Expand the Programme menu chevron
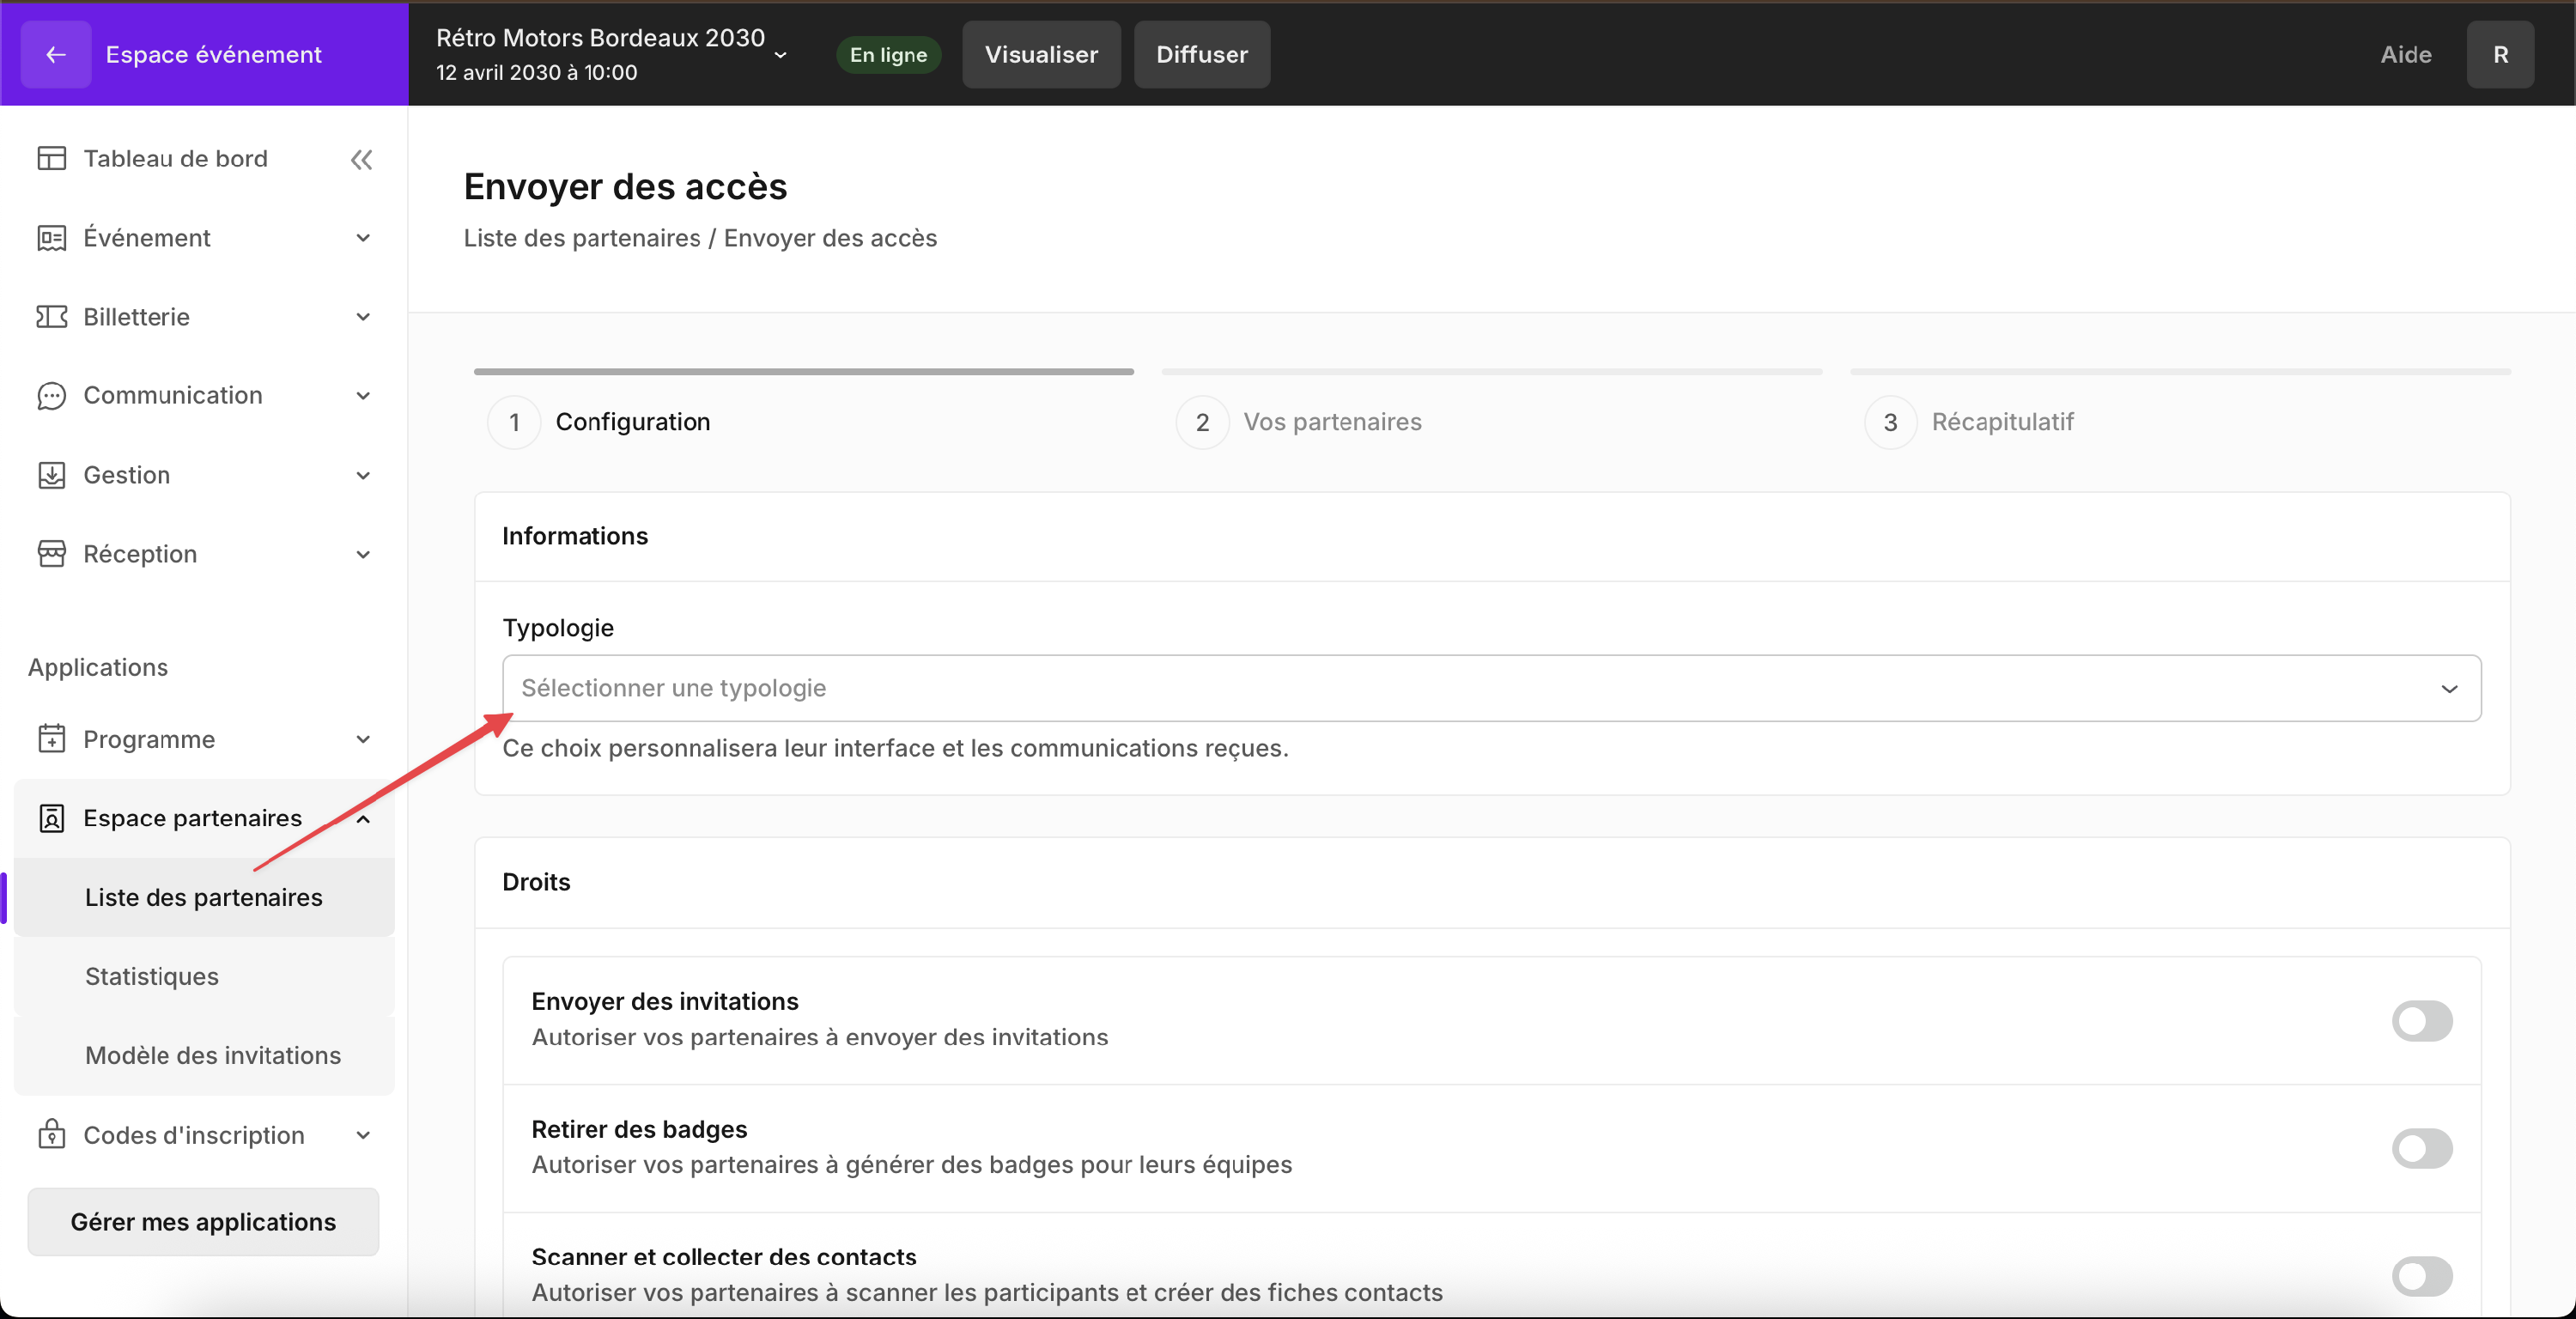The width and height of the screenshot is (2576, 1319). click(x=363, y=739)
